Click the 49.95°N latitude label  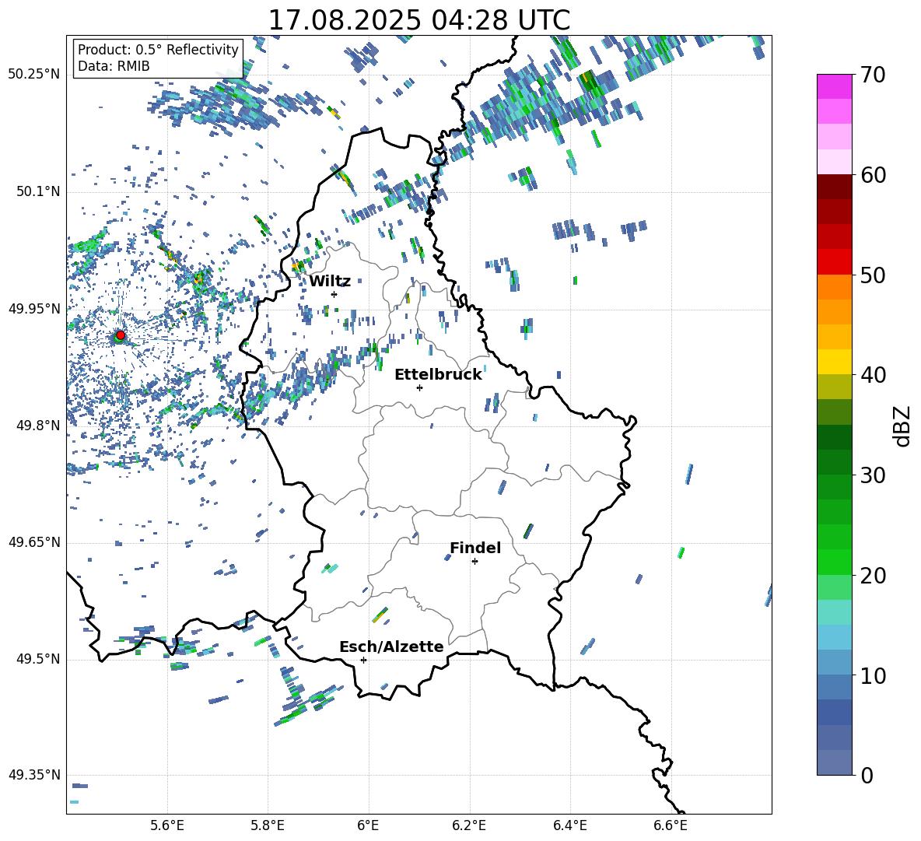34,309
